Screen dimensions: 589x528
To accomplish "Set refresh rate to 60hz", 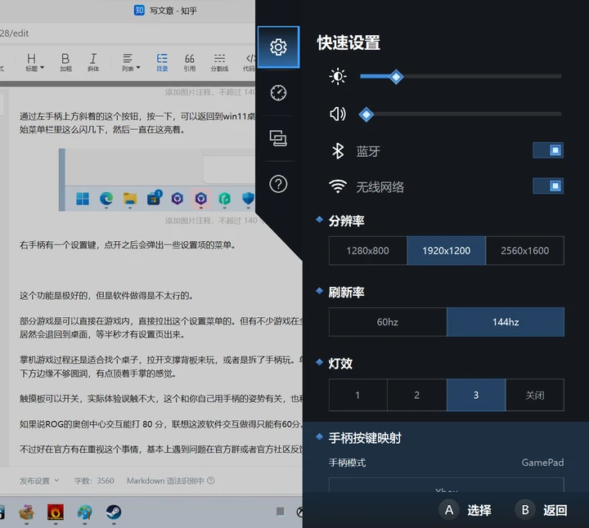I will [x=388, y=322].
